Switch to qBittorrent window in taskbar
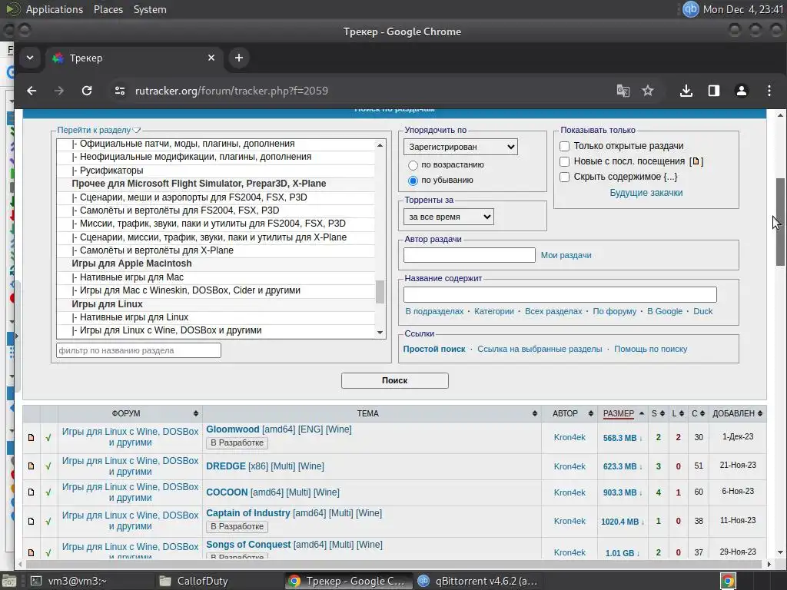Viewport: 787px width, 590px height. point(477,581)
